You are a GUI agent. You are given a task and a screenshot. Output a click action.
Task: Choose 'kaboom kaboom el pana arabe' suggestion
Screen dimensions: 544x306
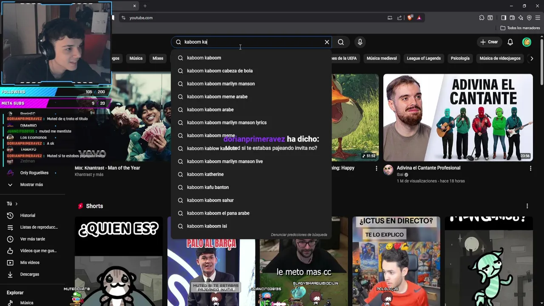coord(251,213)
